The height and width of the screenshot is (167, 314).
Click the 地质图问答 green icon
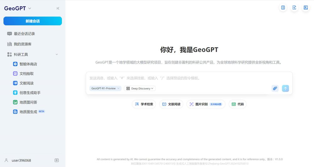tap(15, 102)
